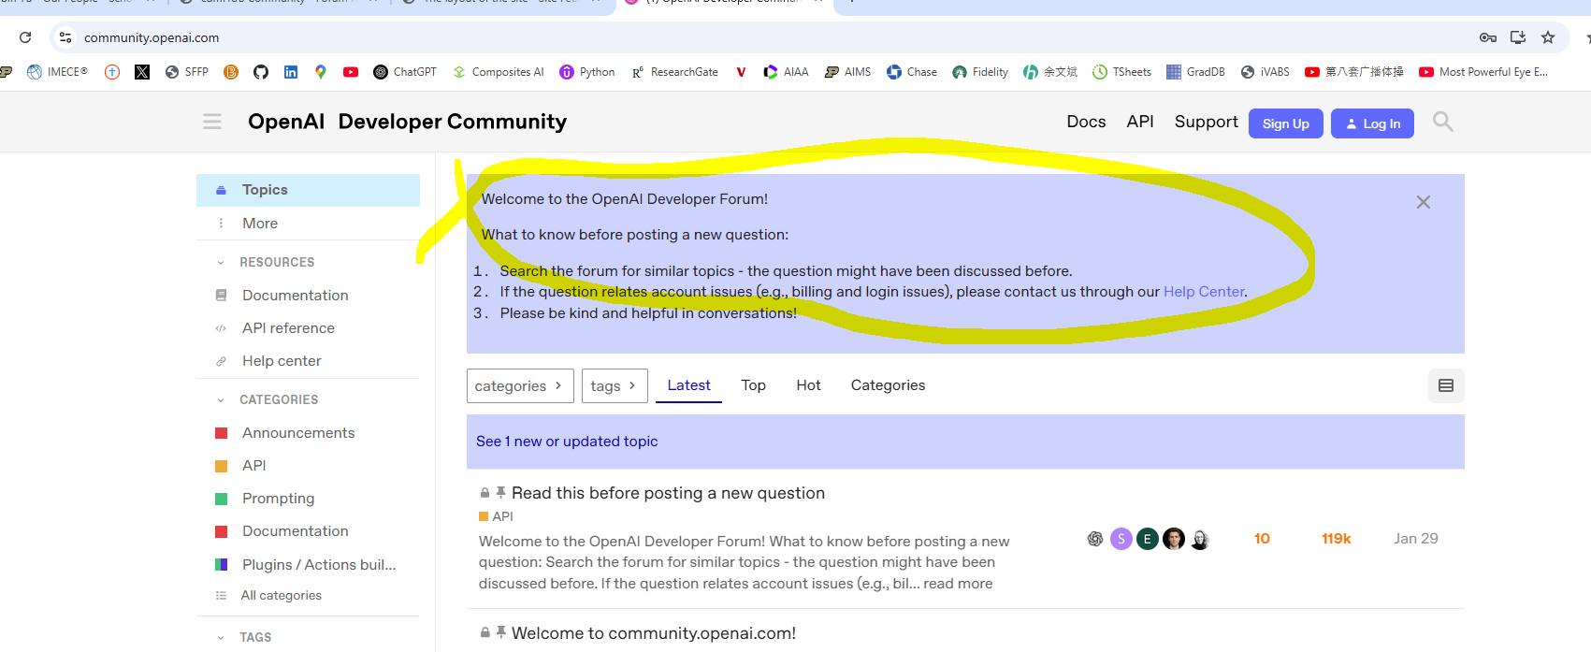The image size is (1591, 652).
Task: Open the AIAA bookmark
Action: (x=786, y=72)
